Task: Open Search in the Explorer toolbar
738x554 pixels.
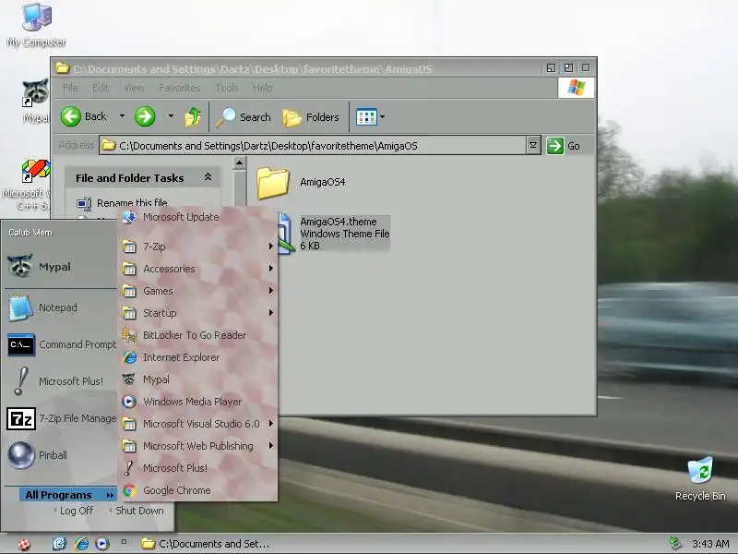Action: point(244,117)
